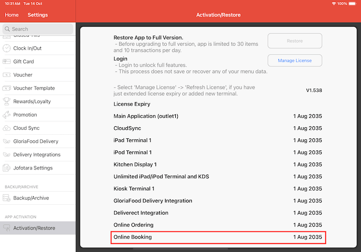The width and height of the screenshot is (361, 252).
Task: Select Online Booking license row
Action: pyautogui.click(x=218, y=237)
